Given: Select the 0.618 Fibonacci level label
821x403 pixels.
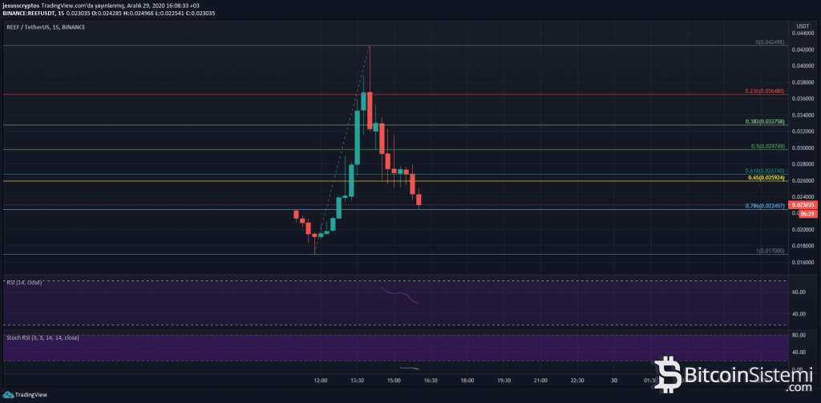Looking at the screenshot, I should pos(766,171).
